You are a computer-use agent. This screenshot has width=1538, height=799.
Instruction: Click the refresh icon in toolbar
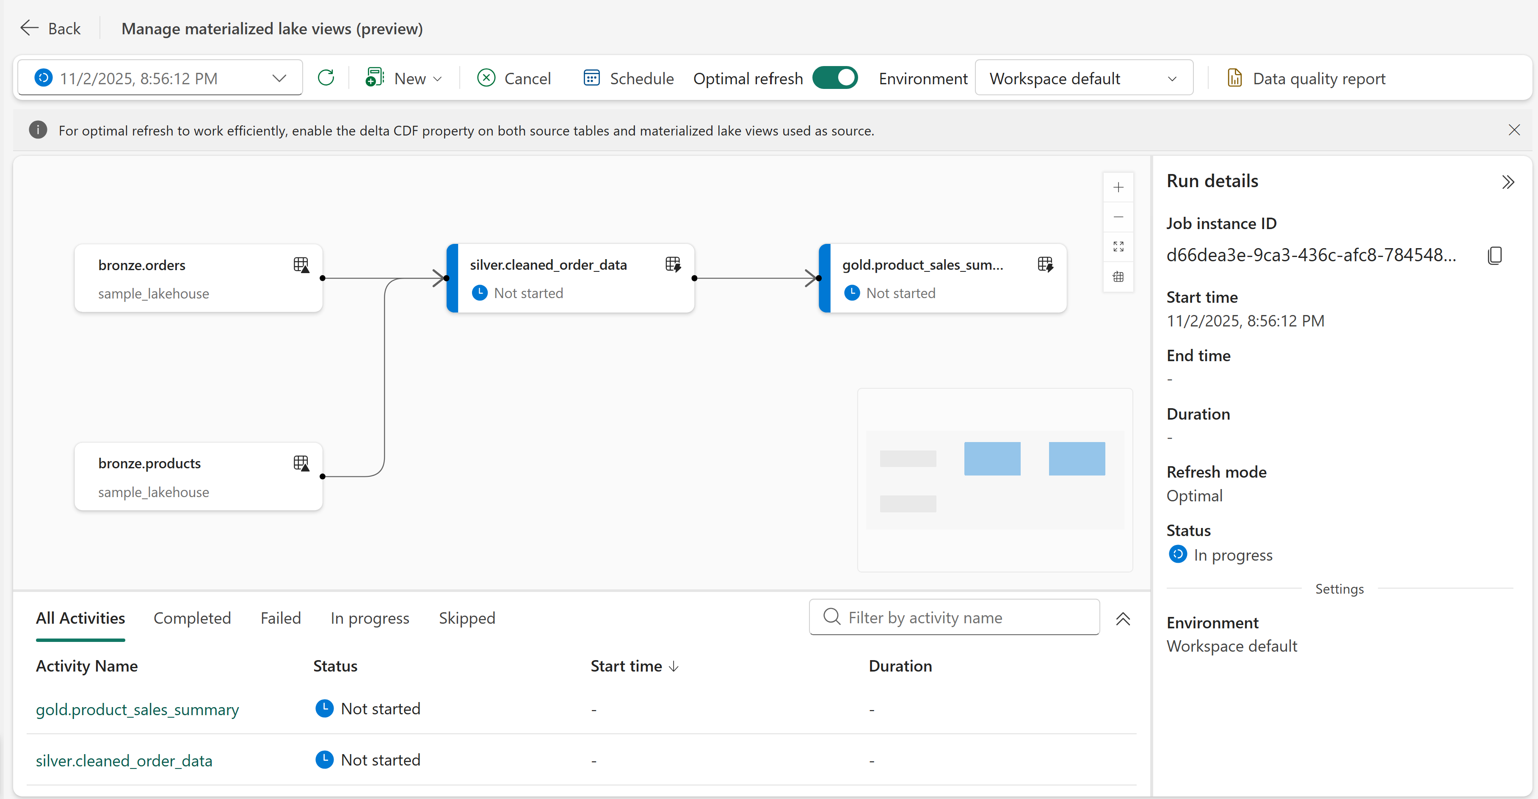(326, 77)
